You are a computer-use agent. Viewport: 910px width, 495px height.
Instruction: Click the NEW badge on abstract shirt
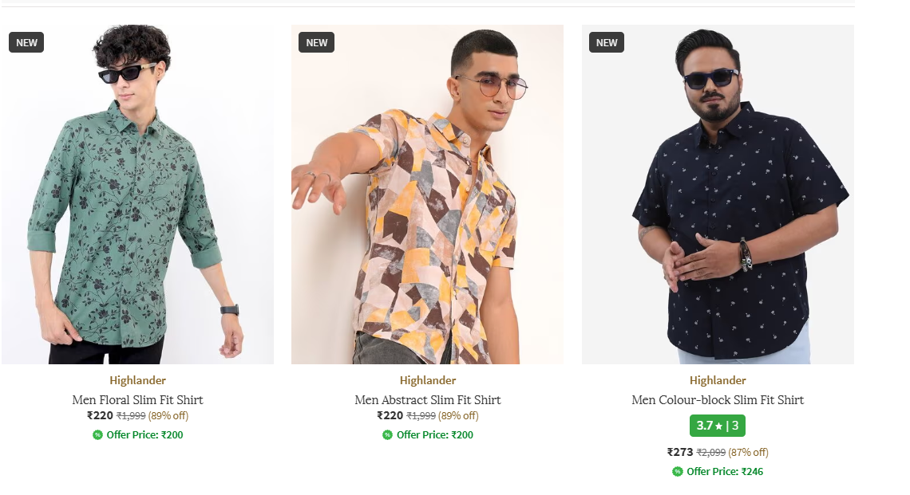(316, 42)
